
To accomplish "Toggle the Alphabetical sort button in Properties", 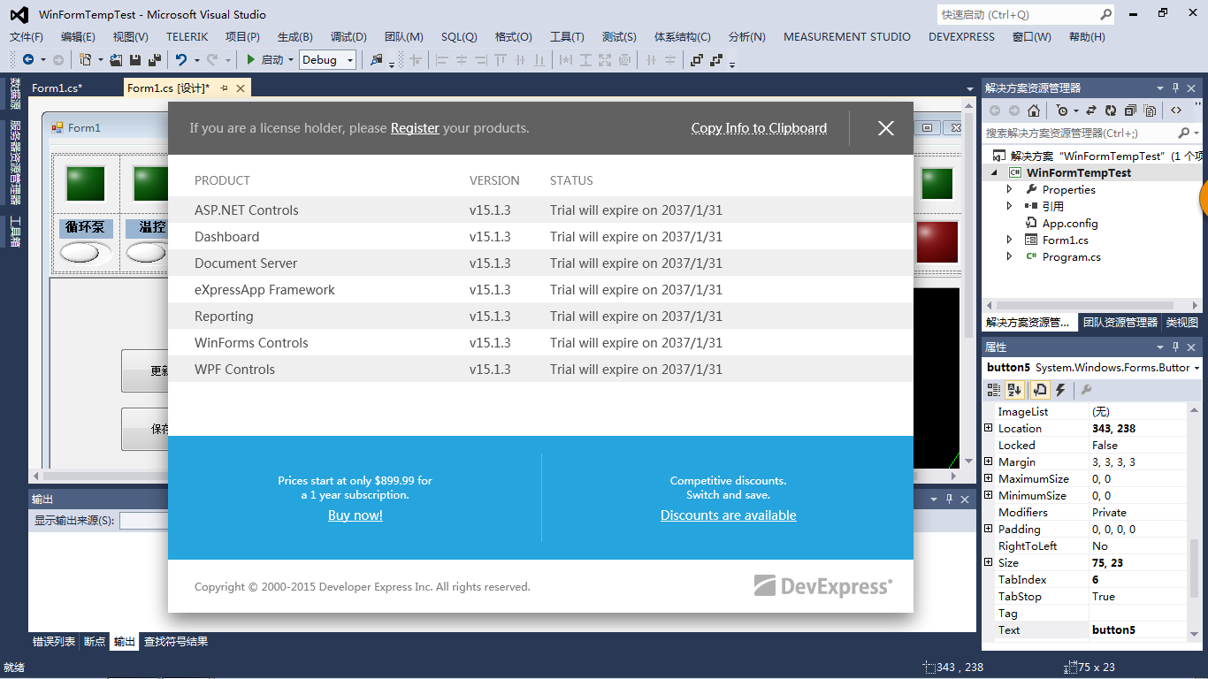I will 1014,390.
